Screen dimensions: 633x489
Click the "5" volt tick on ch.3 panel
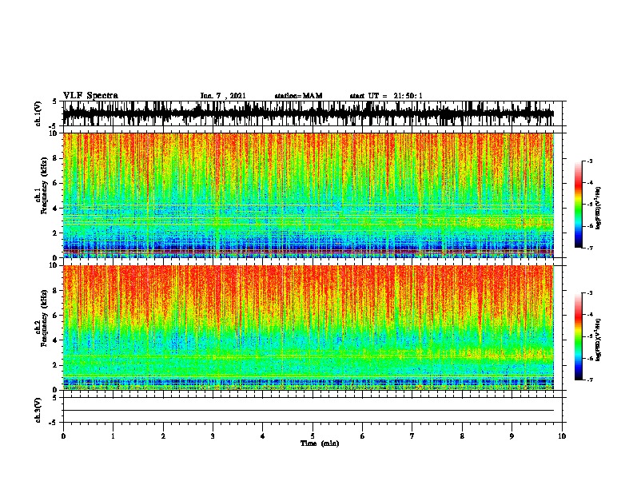click(x=54, y=398)
